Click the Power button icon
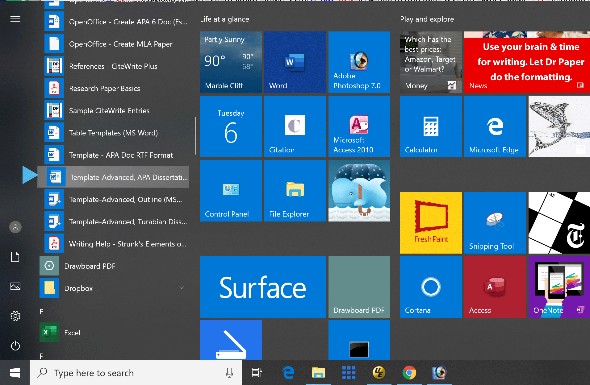 coord(15,346)
